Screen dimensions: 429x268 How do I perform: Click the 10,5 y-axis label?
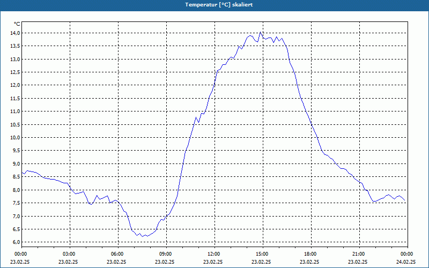pos(16,124)
